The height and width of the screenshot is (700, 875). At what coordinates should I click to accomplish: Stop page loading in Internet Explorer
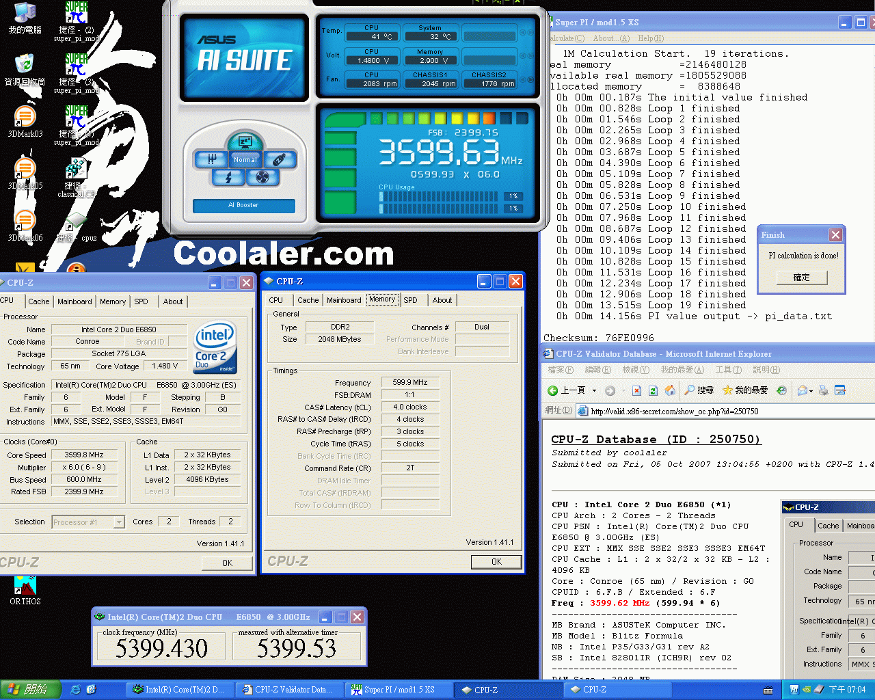pyautogui.click(x=636, y=390)
